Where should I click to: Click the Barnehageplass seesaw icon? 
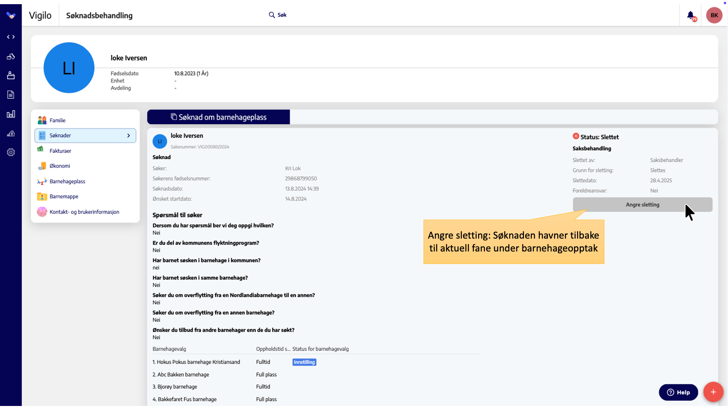(x=42, y=181)
